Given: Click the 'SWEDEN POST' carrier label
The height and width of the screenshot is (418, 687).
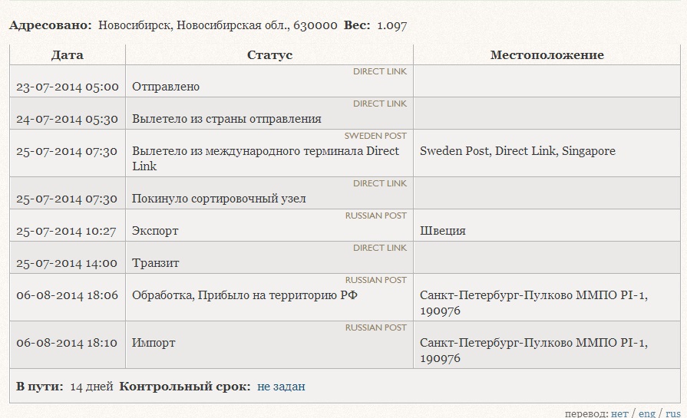Looking at the screenshot, I should point(375,136).
